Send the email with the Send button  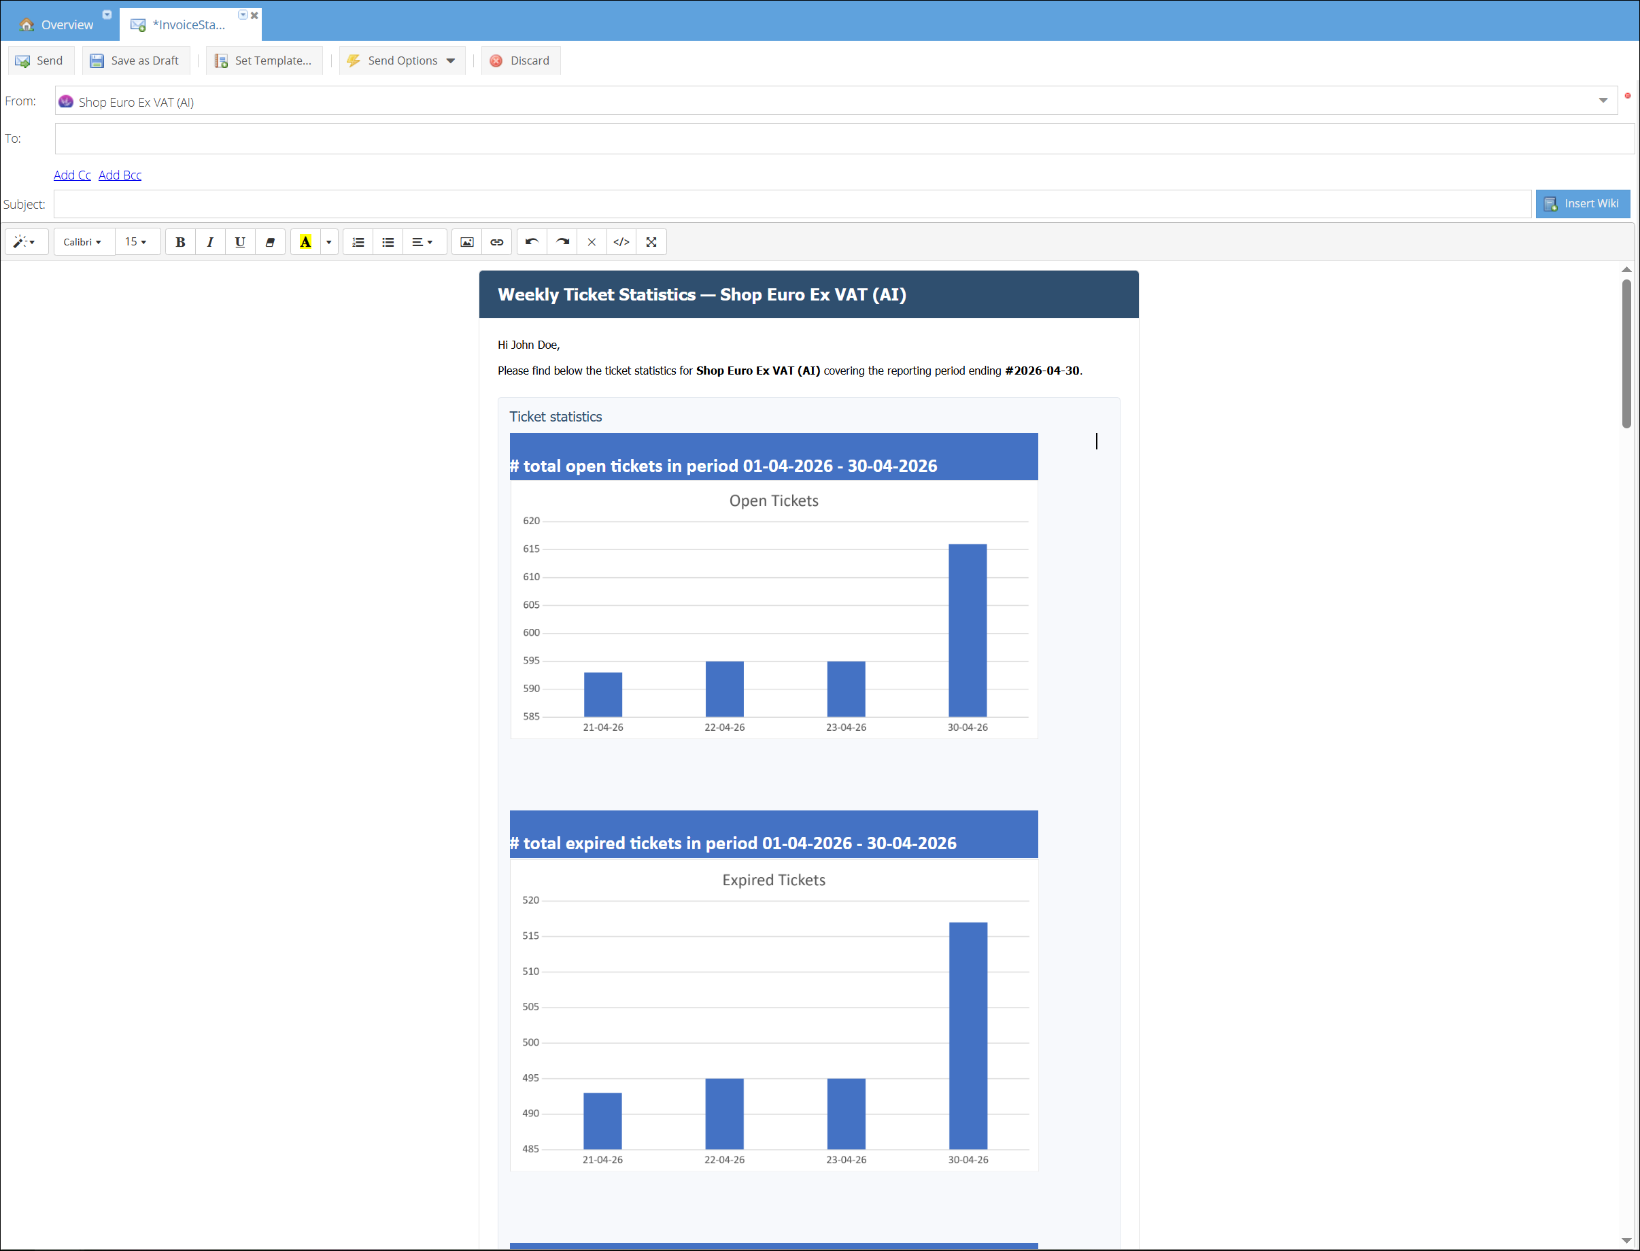(x=40, y=61)
